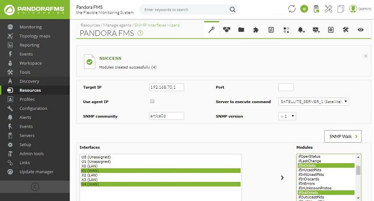Click the search magnifier icon

pos(232,9)
